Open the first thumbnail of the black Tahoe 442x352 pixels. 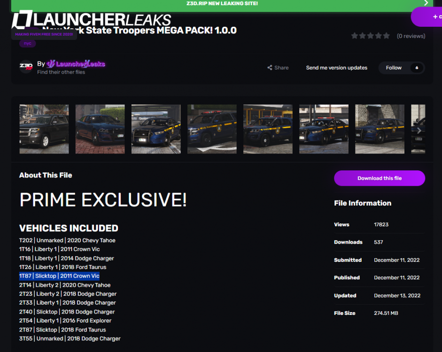(44, 129)
